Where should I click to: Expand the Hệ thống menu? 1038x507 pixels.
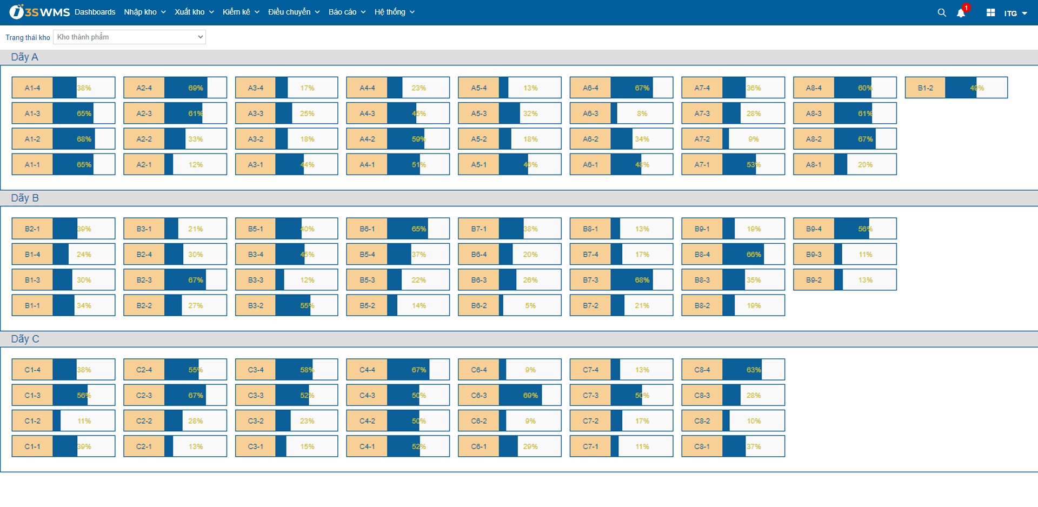point(394,12)
